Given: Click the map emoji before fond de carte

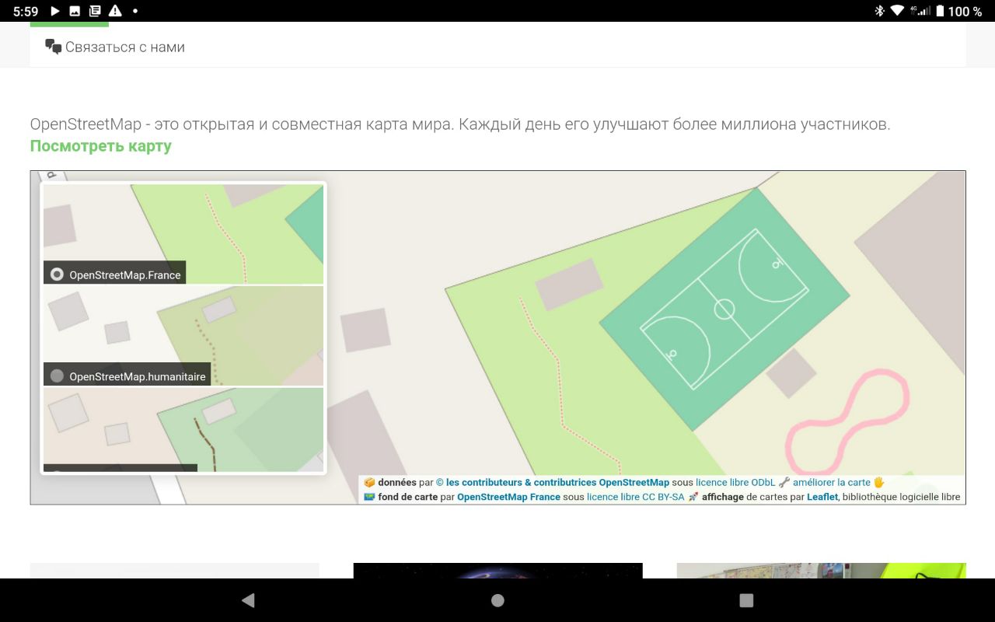Looking at the screenshot, I should click(x=370, y=497).
